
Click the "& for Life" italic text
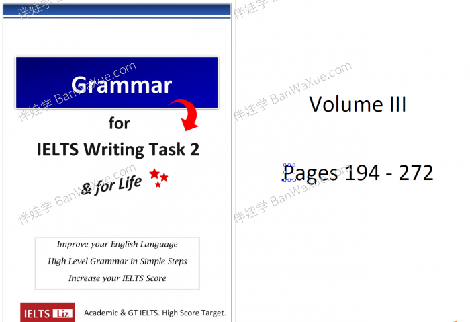point(111,186)
